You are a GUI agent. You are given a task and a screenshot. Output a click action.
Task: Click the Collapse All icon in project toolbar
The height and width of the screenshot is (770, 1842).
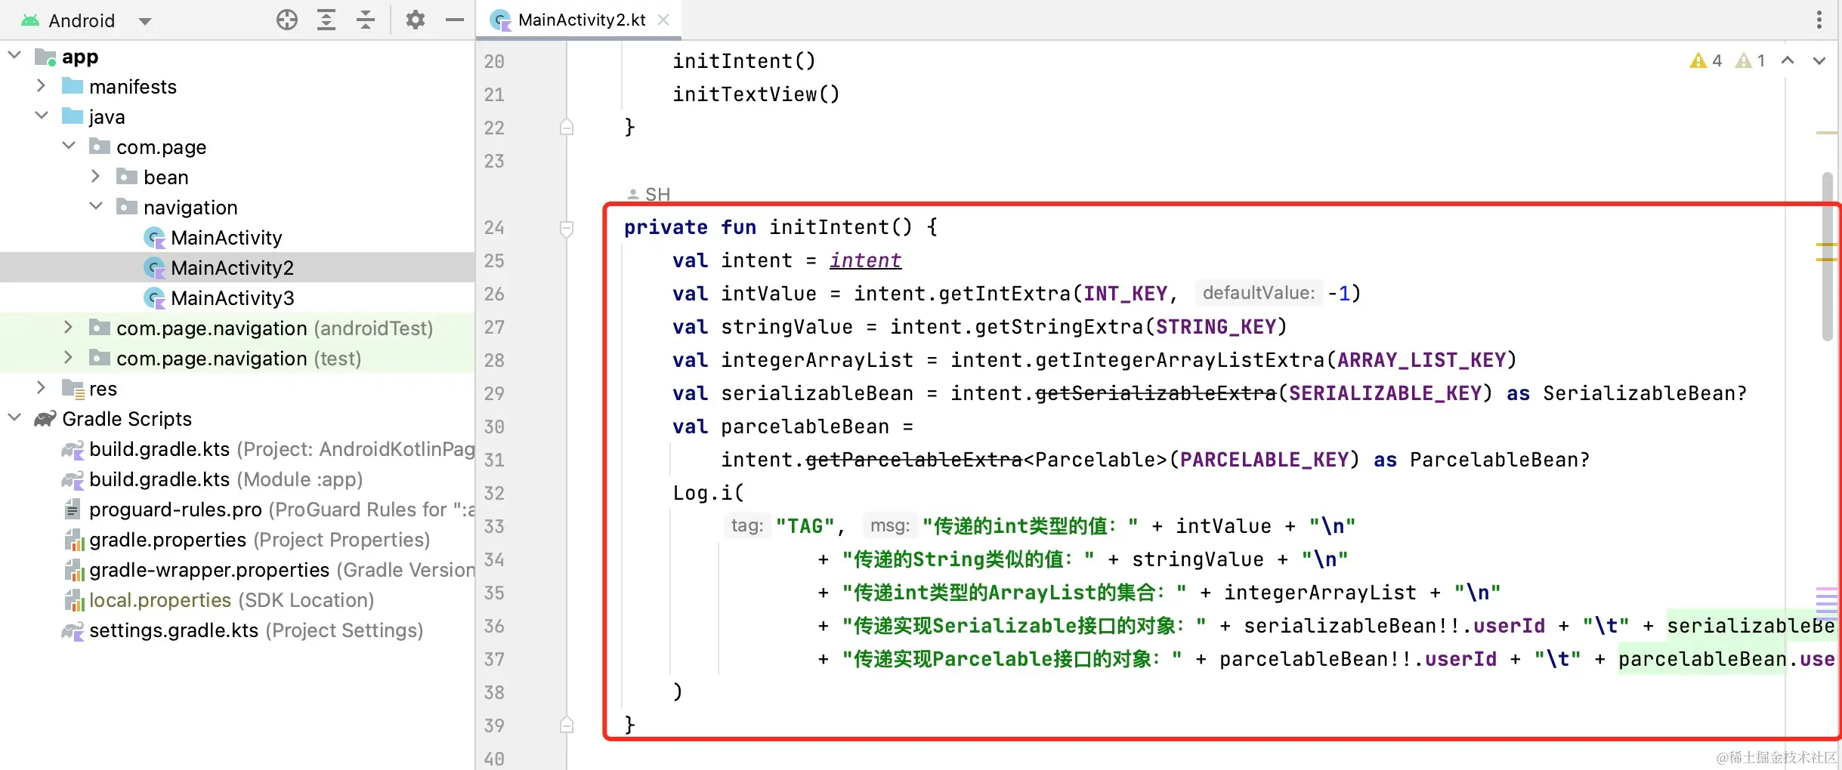366,20
